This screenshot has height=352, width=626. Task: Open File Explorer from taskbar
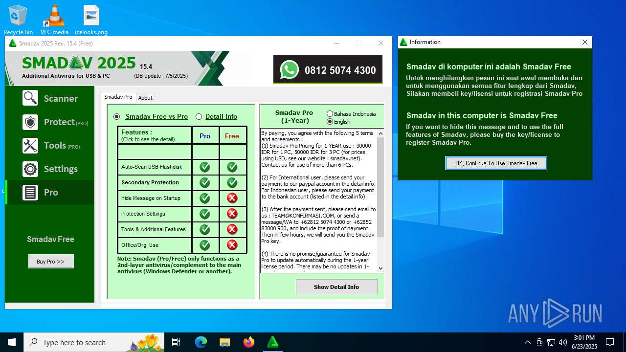(x=225, y=342)
